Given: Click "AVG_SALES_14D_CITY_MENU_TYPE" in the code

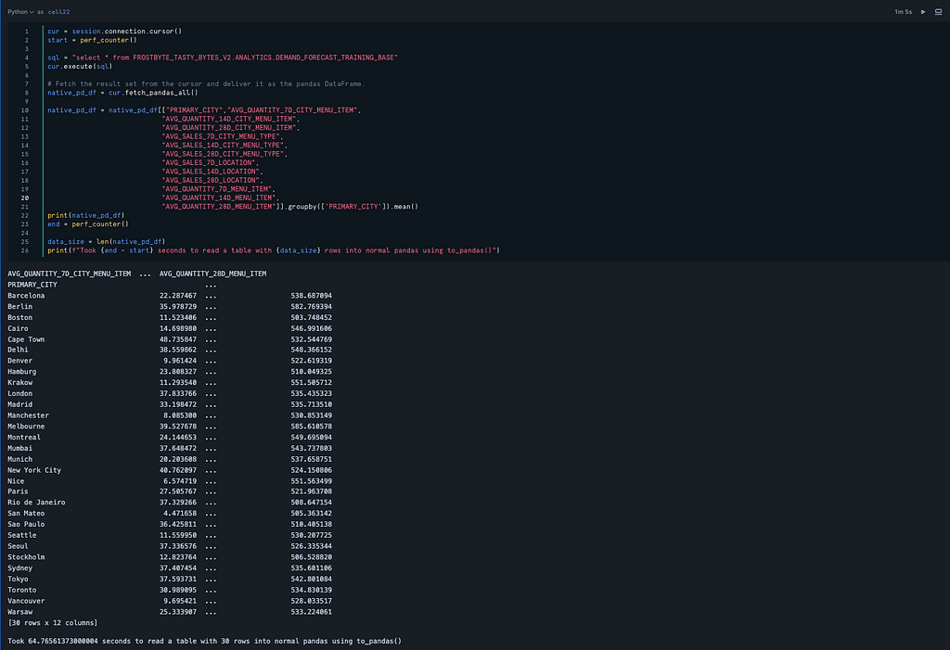Looking at the screenshot, I should [x=224, y=145].
